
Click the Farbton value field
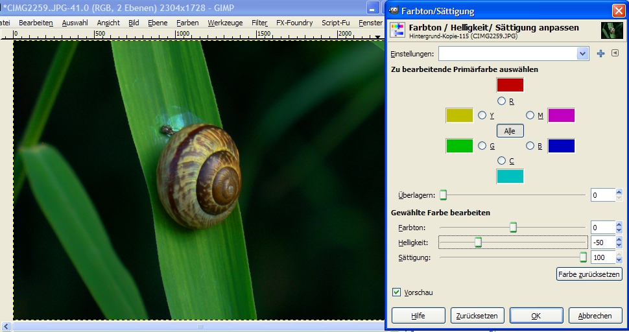(603, 228)
